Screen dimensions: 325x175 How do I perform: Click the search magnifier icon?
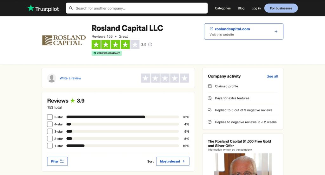[x=71, y=8]
